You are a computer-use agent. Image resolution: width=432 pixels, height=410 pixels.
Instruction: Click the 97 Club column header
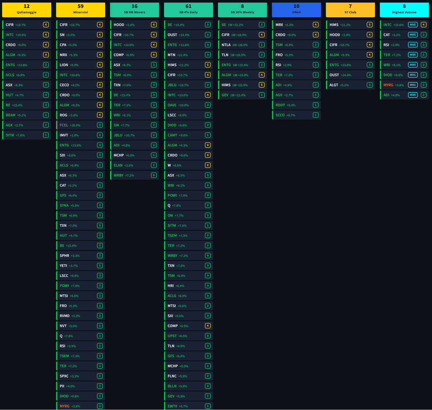(x=351, y=10)
